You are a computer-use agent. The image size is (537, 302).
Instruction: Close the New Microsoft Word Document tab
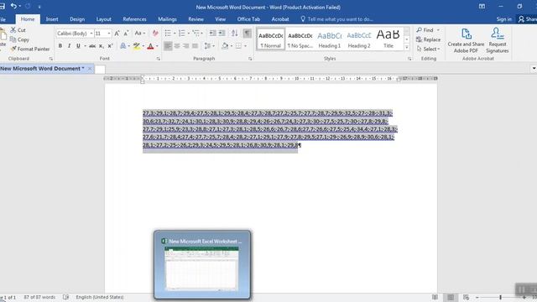pyautogui.click(x=90, y=69)
